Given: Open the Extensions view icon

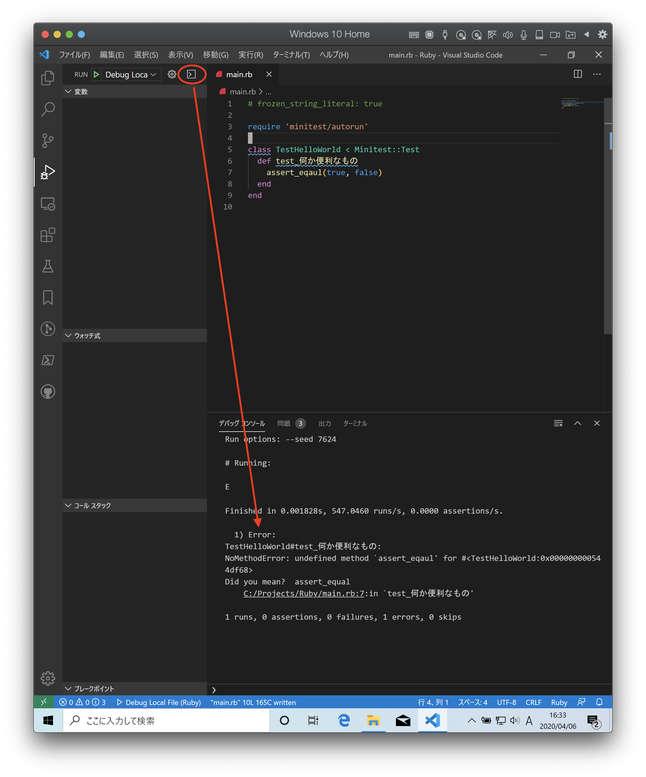Looking at the screenshot, I should coord(48,234).
